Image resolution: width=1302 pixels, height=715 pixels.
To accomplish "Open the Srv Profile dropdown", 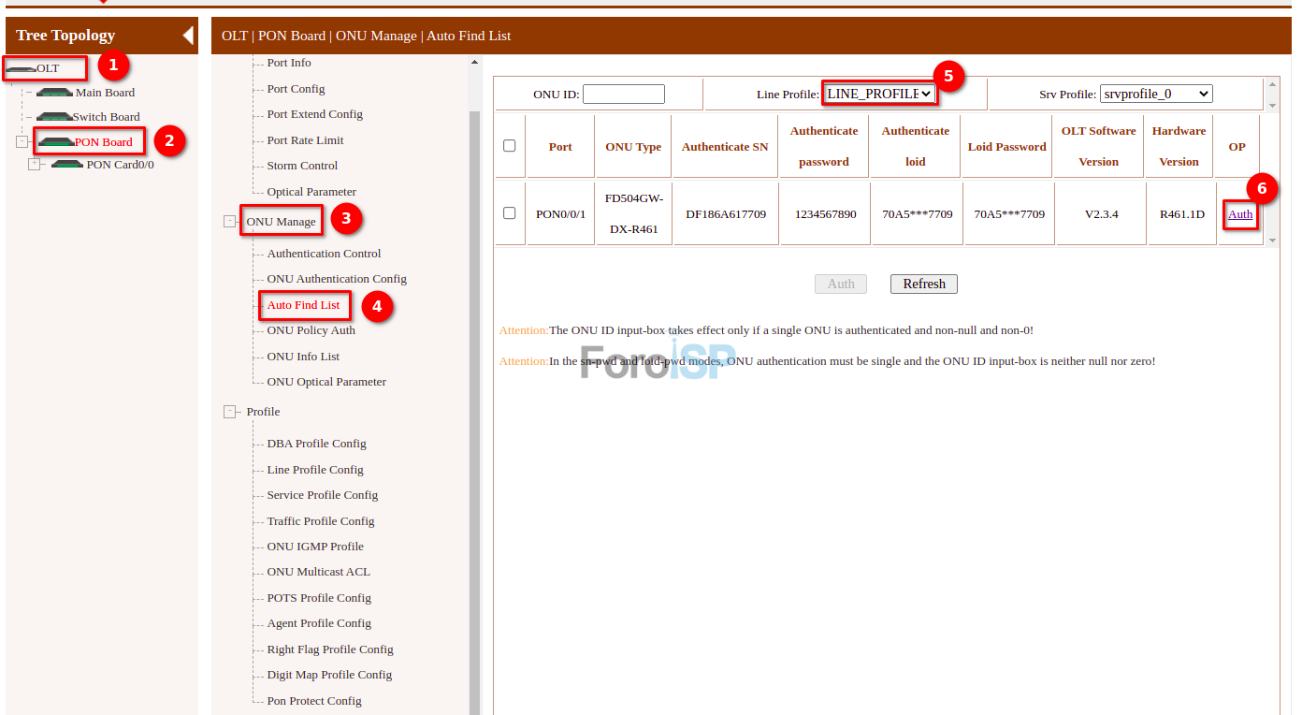I will pyautogui.click(x=1156, y=94).
